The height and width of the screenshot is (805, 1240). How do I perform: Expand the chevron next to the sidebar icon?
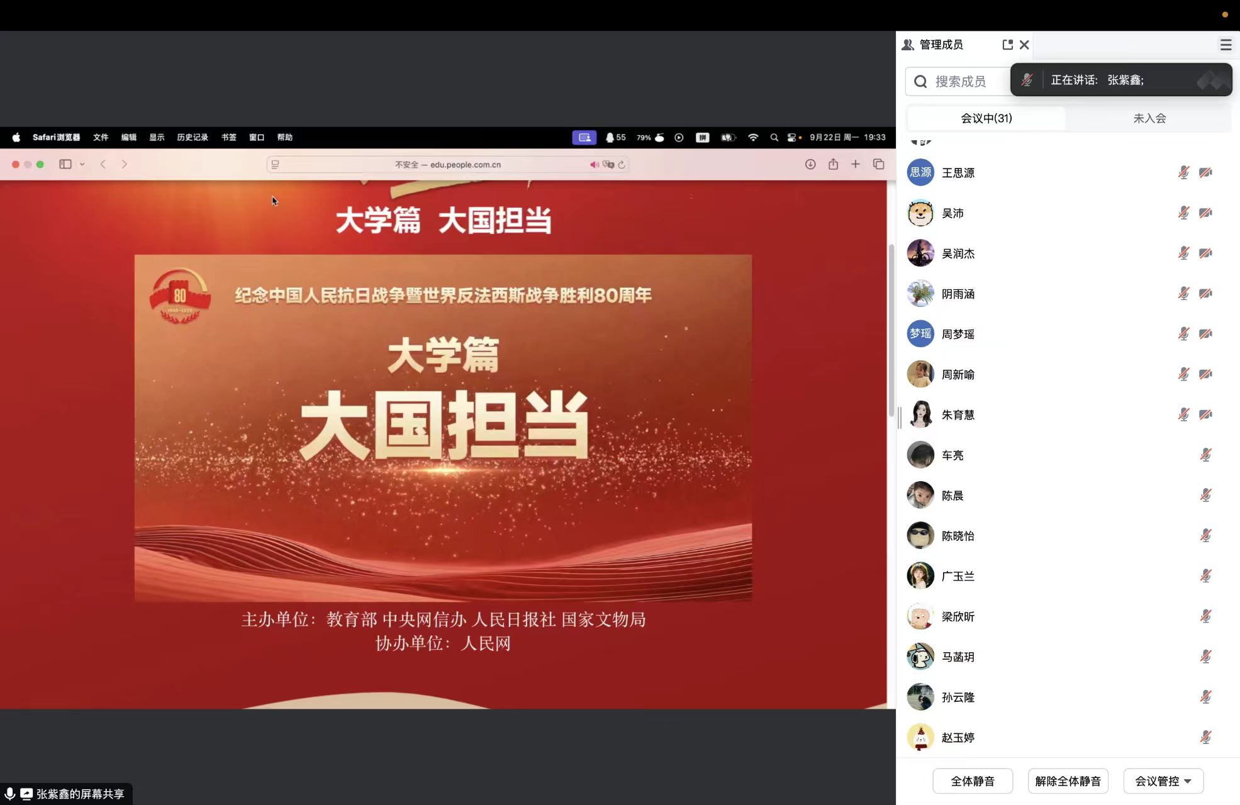click(82, 164)
